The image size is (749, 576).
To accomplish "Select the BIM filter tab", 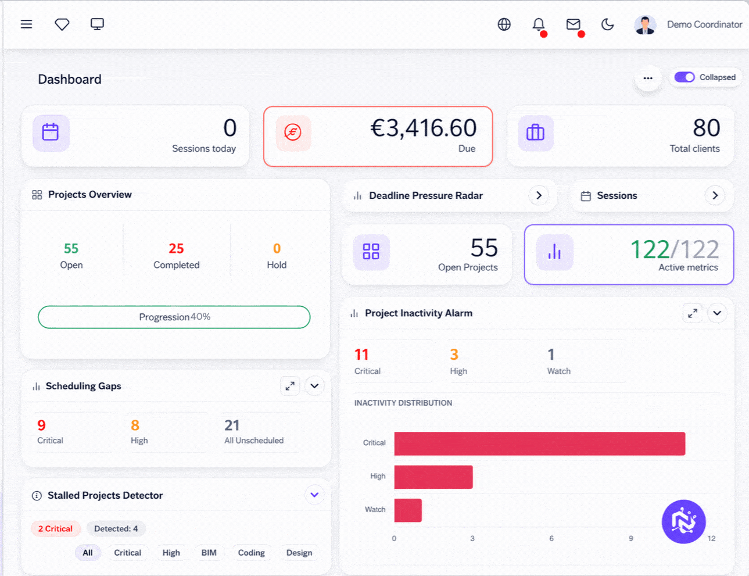I will click(x=209, y=553).
